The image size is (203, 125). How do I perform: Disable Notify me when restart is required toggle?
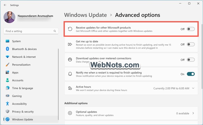[191, 74]
